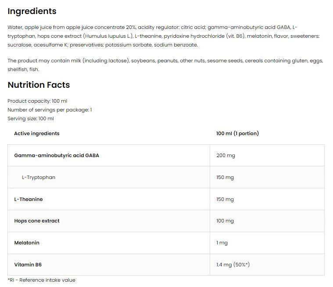Click the Serving size: 100 ml line
This screenshot has height=287, width=333.
point(31,118)
